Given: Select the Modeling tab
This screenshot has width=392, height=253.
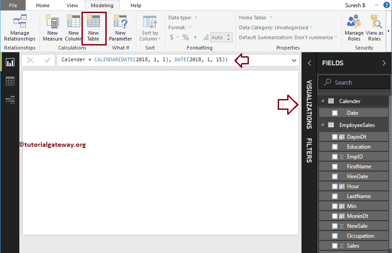Looking at the screenshot, I should [x=102, y=5].
